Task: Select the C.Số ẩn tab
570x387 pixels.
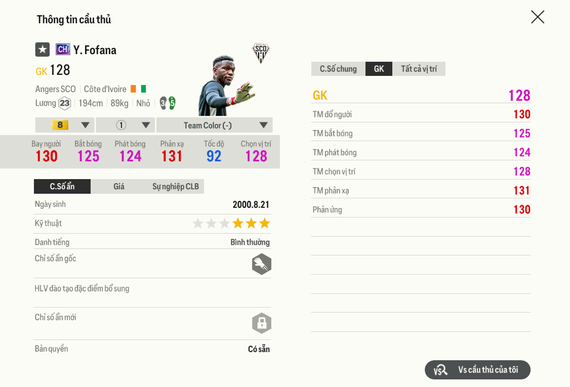Action: point(62,187)
